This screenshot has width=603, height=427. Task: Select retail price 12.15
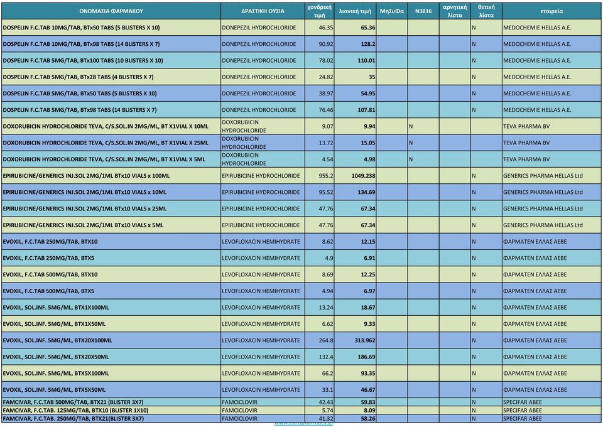(367, 242)
